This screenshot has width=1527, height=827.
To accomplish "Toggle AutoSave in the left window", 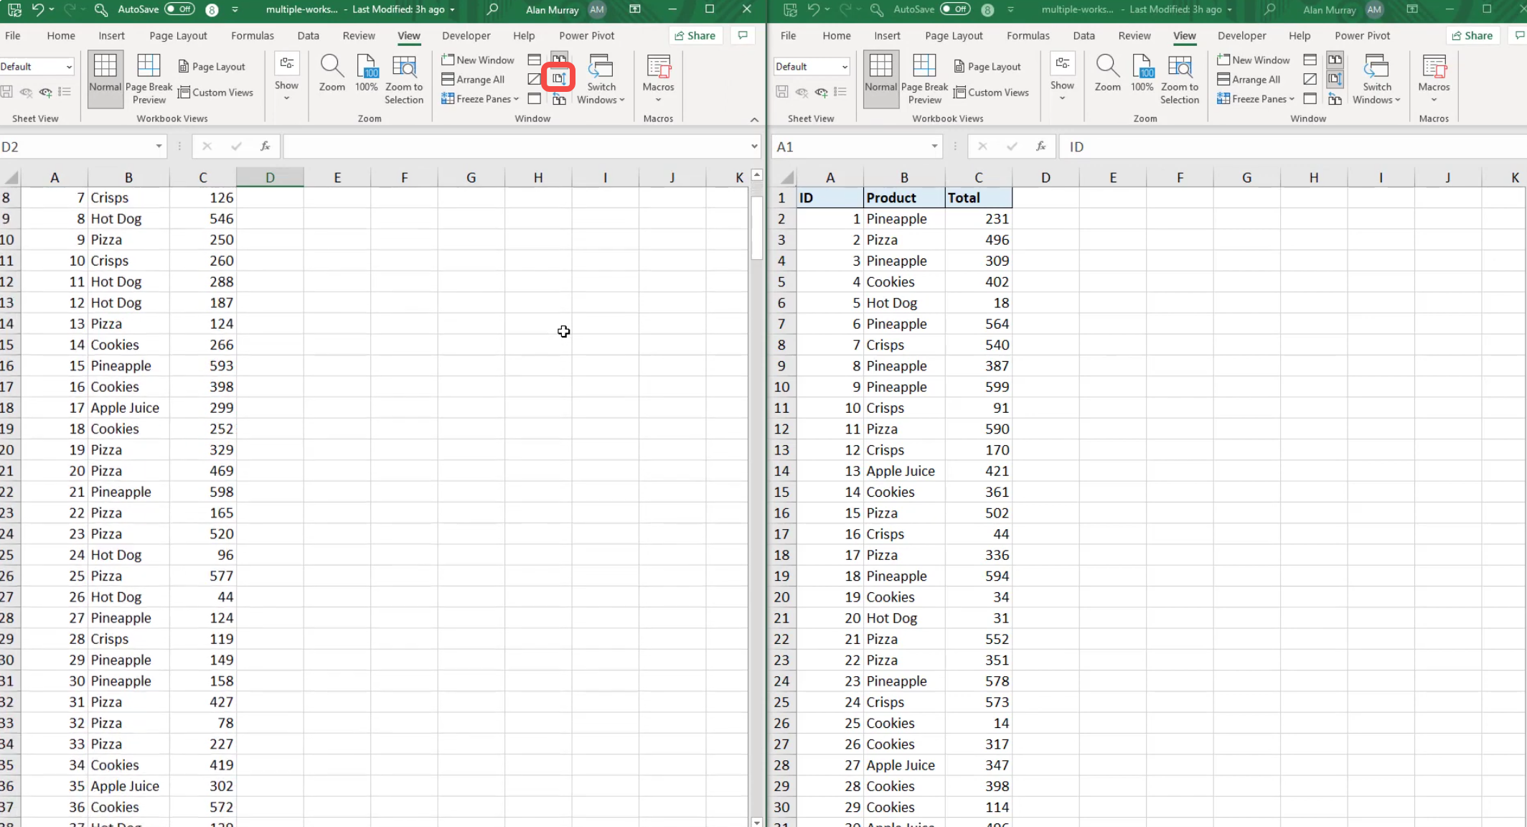I will click(179, 9).
